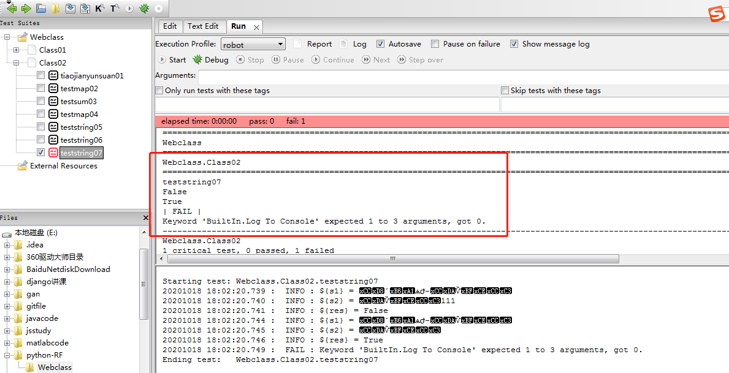Image resolution: width=729 pixels, height=373 pixels.
Task: Click red failed teststring07 test icon
Action: [53, 153]
